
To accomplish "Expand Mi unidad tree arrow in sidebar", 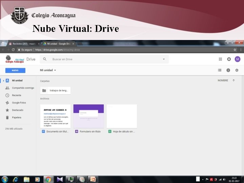I will tap(3, 81).
